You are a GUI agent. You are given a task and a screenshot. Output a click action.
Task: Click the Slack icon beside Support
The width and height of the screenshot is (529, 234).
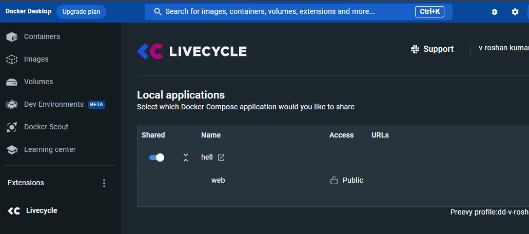point(415,49)
